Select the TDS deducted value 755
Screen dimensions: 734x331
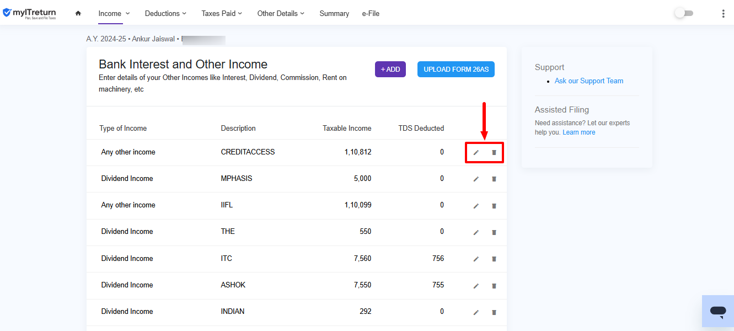438,285
